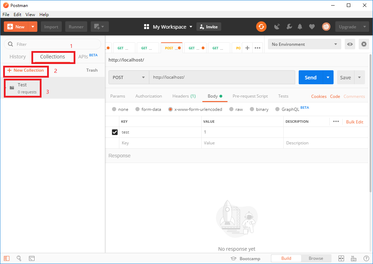Click two pane view icon

(x=341, y=258)
